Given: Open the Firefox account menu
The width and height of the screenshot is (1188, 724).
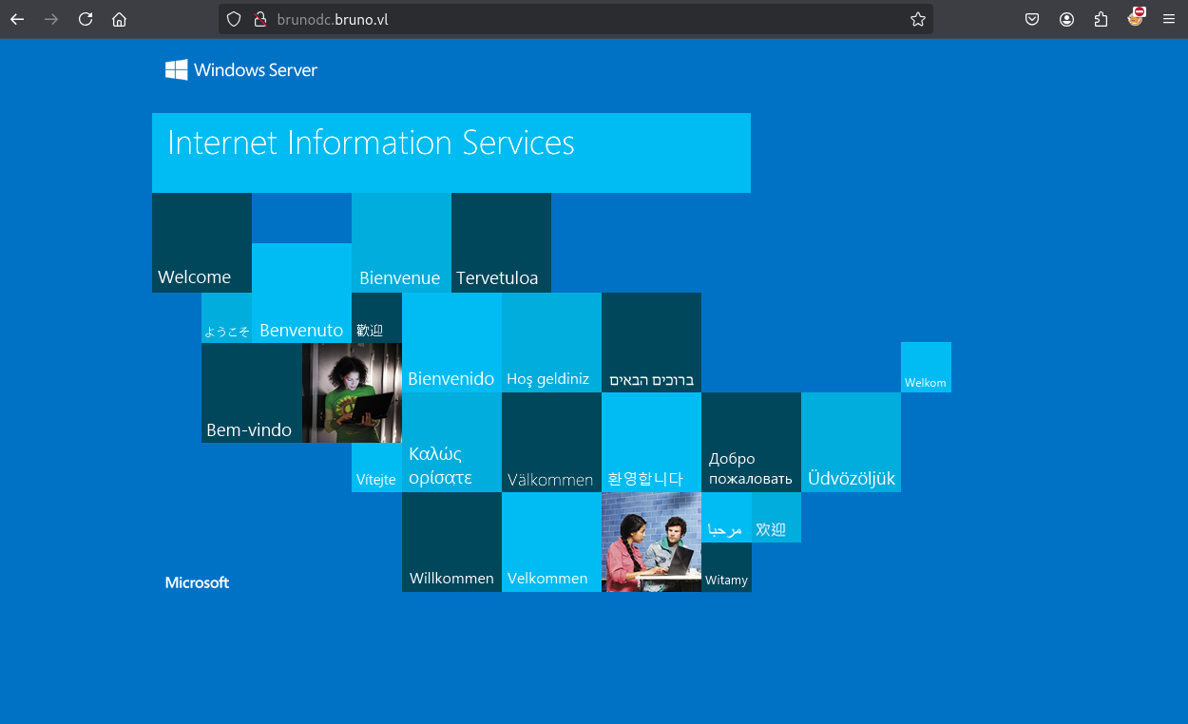Looking at the screenshot, I should pyautogui.click(x=1066, y=19).
